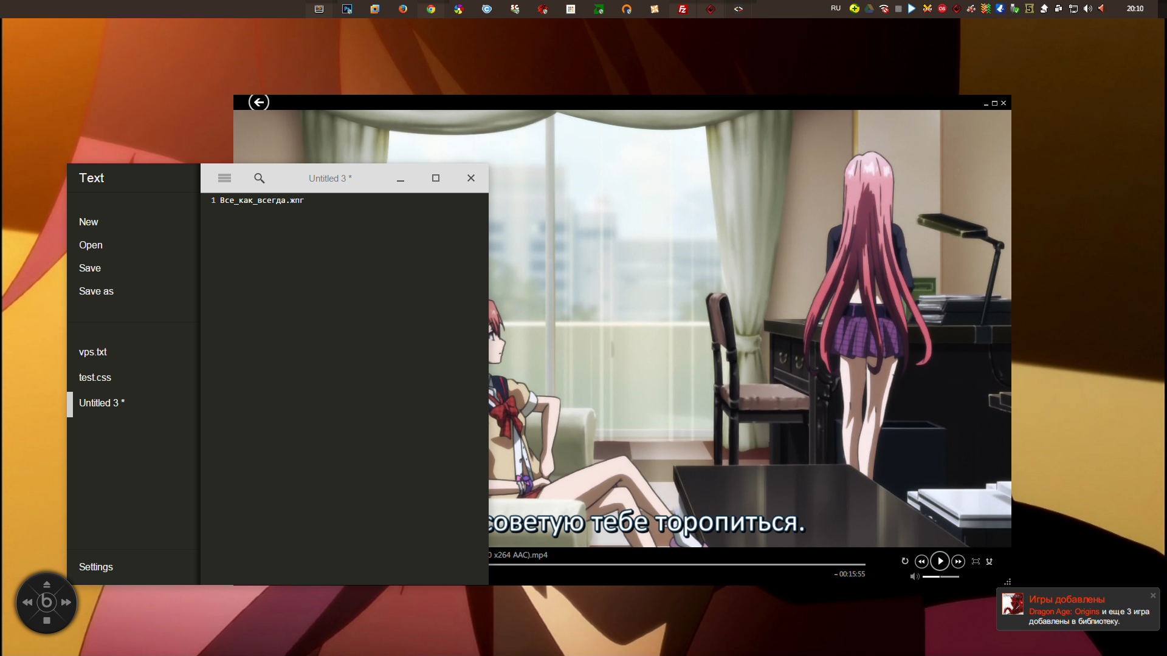Click the back arrow in video player

(259, 103)
